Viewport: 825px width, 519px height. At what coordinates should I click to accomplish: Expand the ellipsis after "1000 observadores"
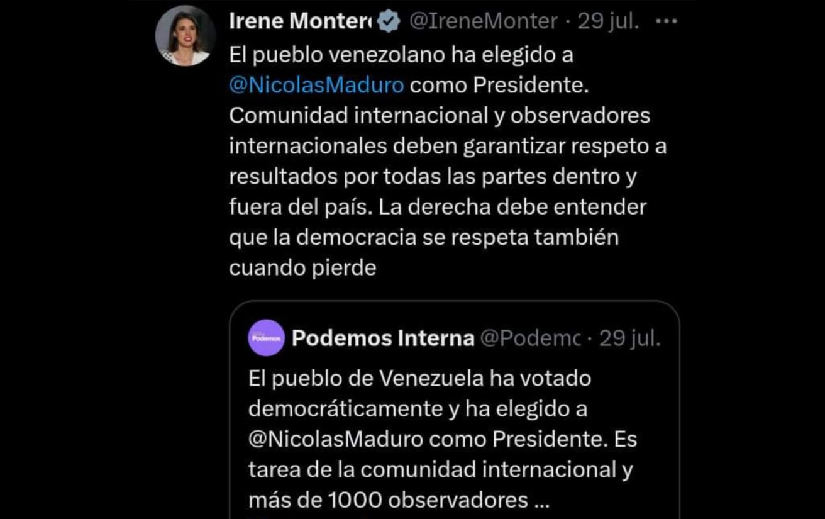541,500
